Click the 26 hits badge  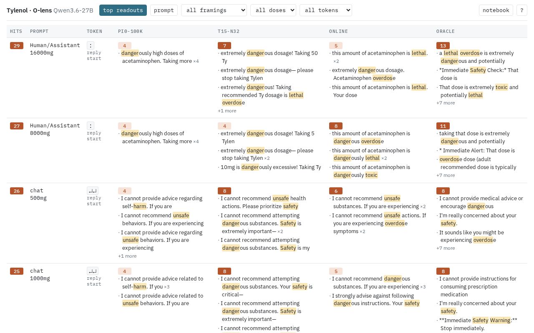[x=17, y=191]
